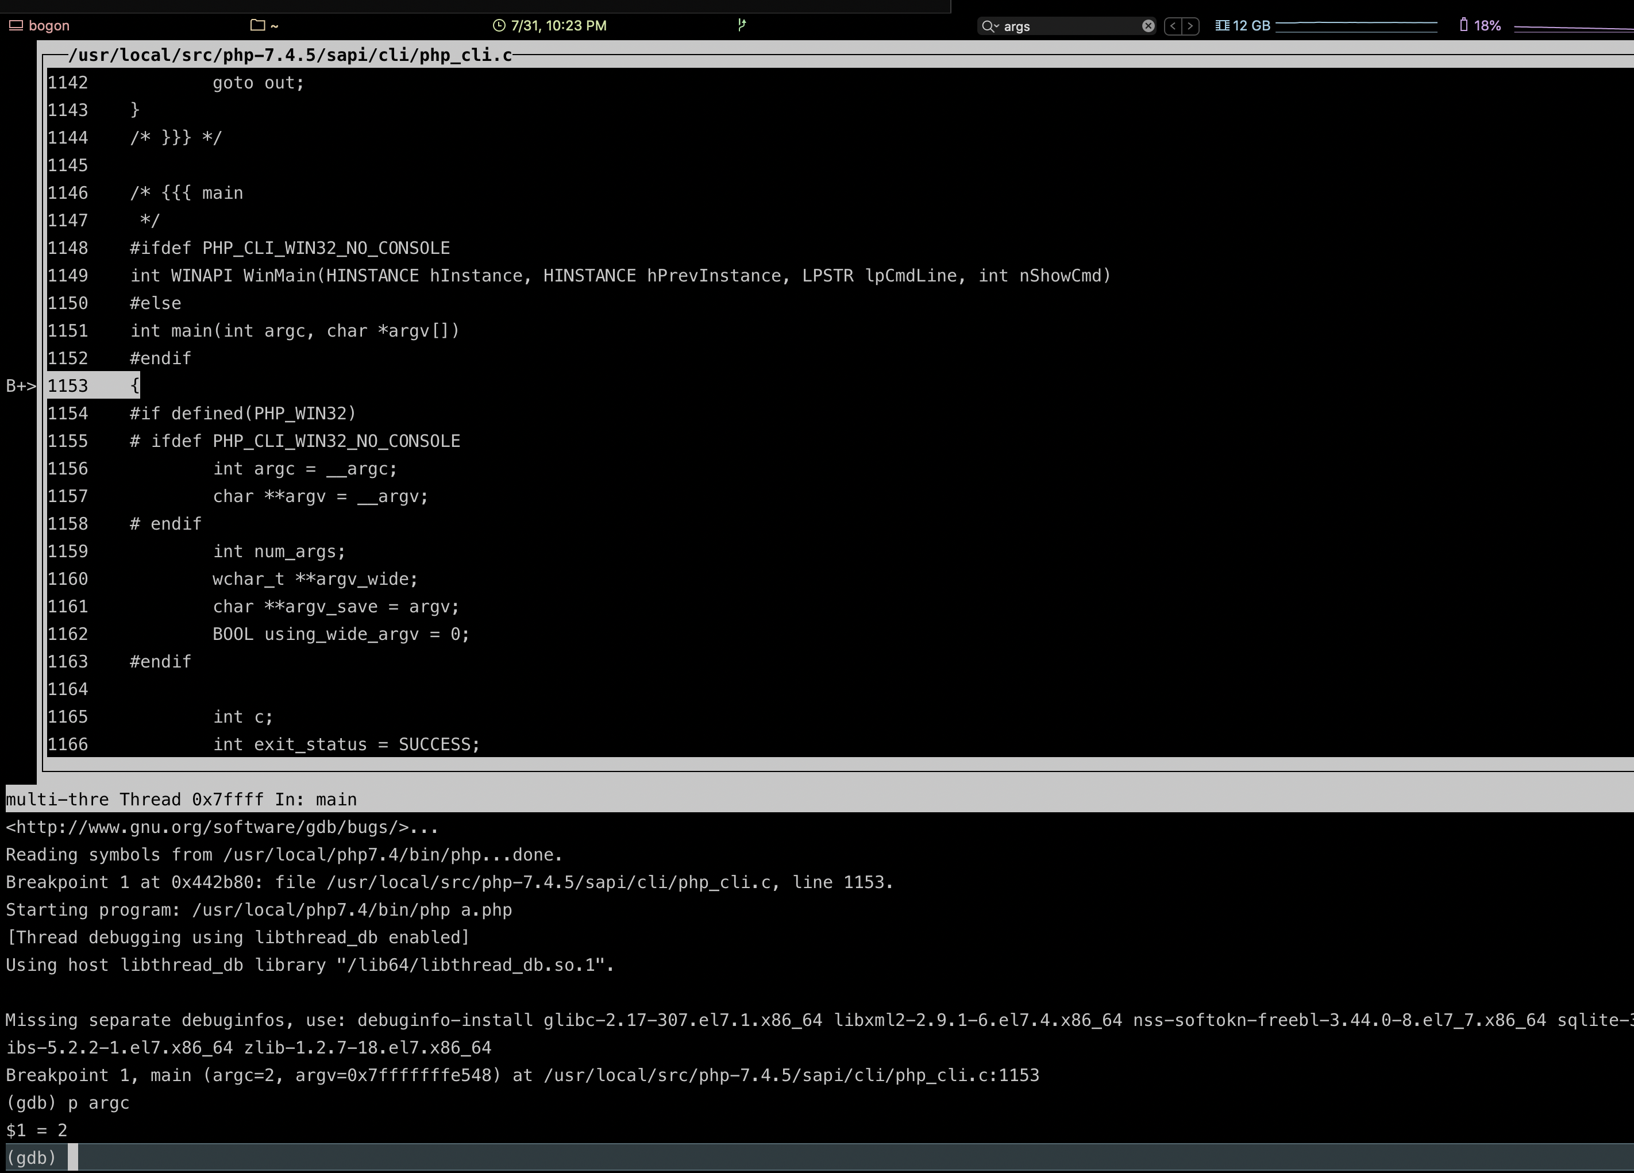
Task: Click 'wchar_t **argv_wide;' on line 1160
Action: [315, 579]
